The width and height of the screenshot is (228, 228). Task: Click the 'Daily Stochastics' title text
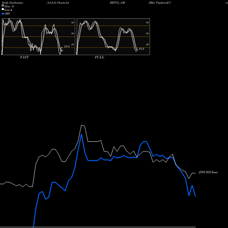[x=12, y=3]
